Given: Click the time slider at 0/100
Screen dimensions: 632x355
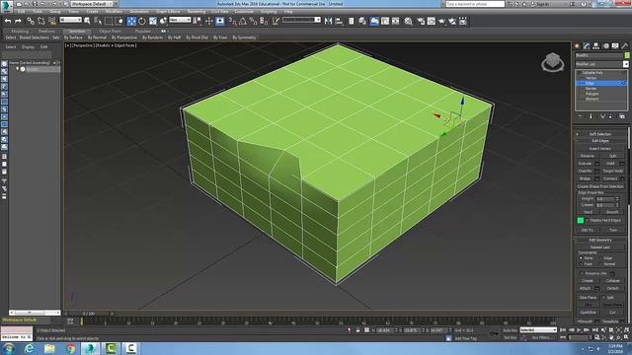Looking at the screenshot, I should [x=89, y=314].
